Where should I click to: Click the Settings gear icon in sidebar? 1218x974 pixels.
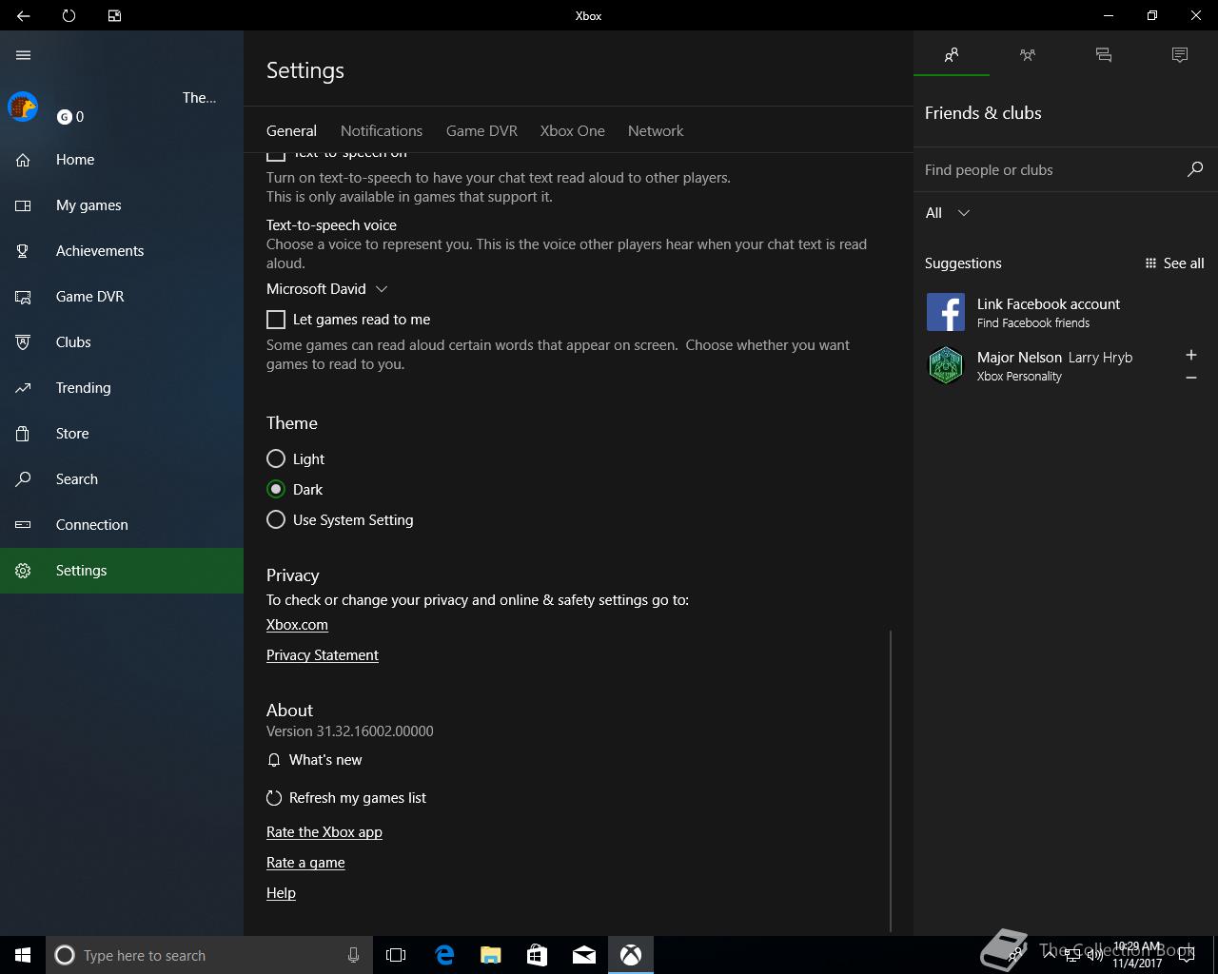(x=23, y=571)
